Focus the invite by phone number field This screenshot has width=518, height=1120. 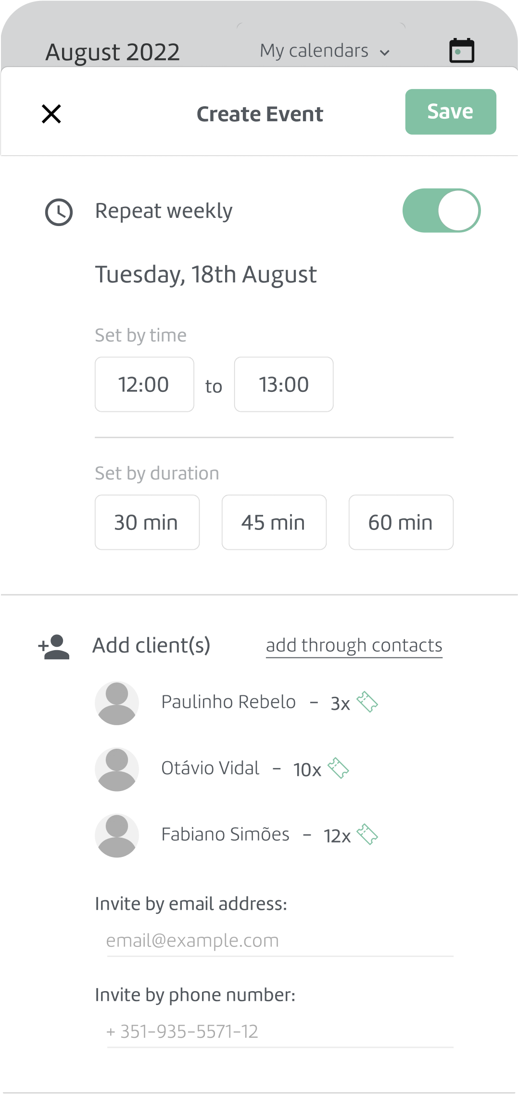point(279,1032)
